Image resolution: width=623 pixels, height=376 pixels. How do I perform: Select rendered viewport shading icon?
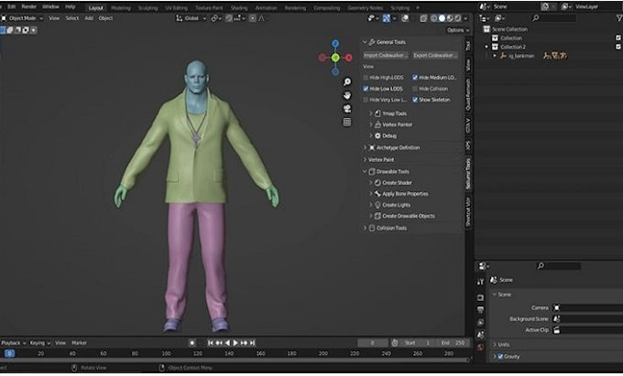point(458,18)
